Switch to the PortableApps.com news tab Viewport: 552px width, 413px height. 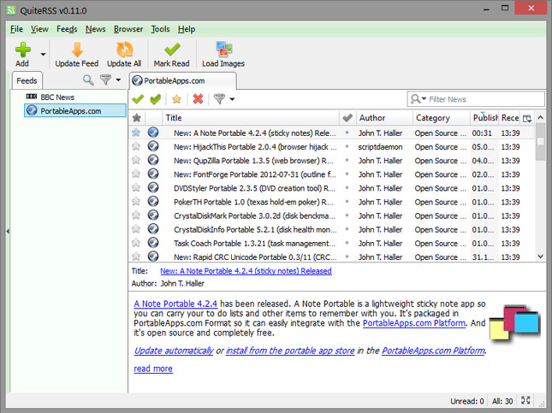(x=182, y=81)
